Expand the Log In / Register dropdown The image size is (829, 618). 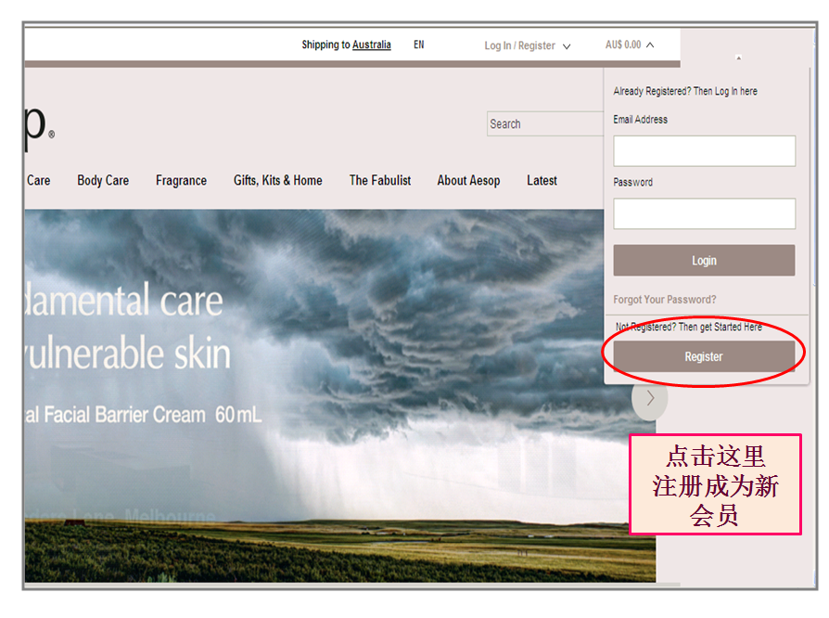tap(527, 45)
